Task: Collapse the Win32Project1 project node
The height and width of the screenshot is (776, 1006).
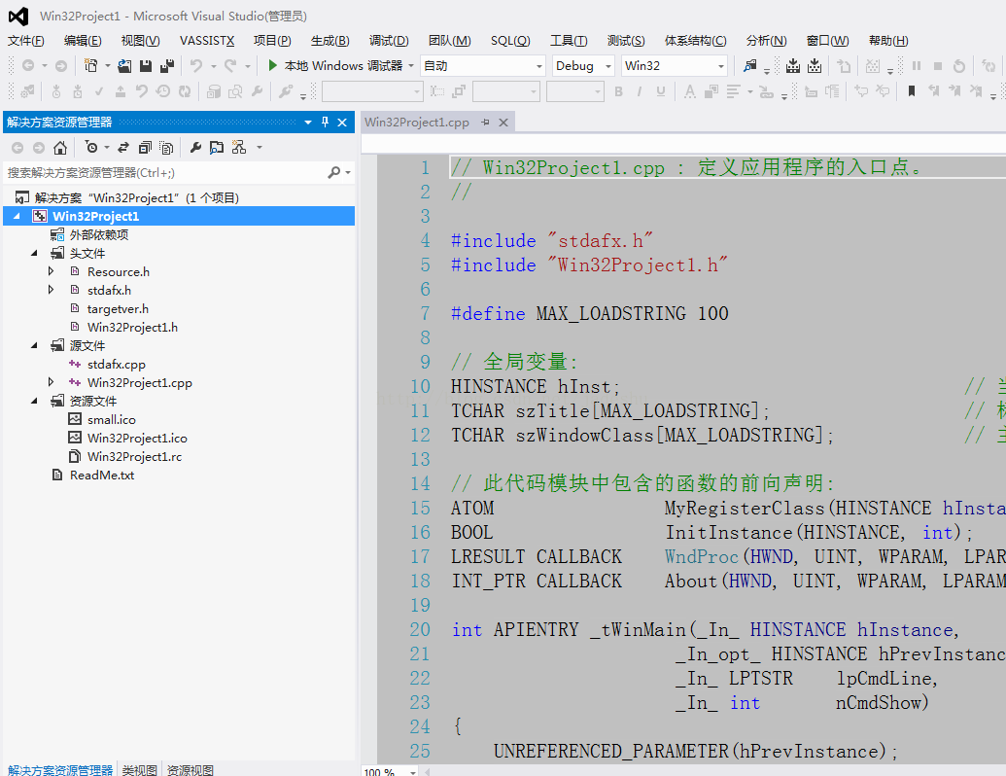Action: click(17, 216)
